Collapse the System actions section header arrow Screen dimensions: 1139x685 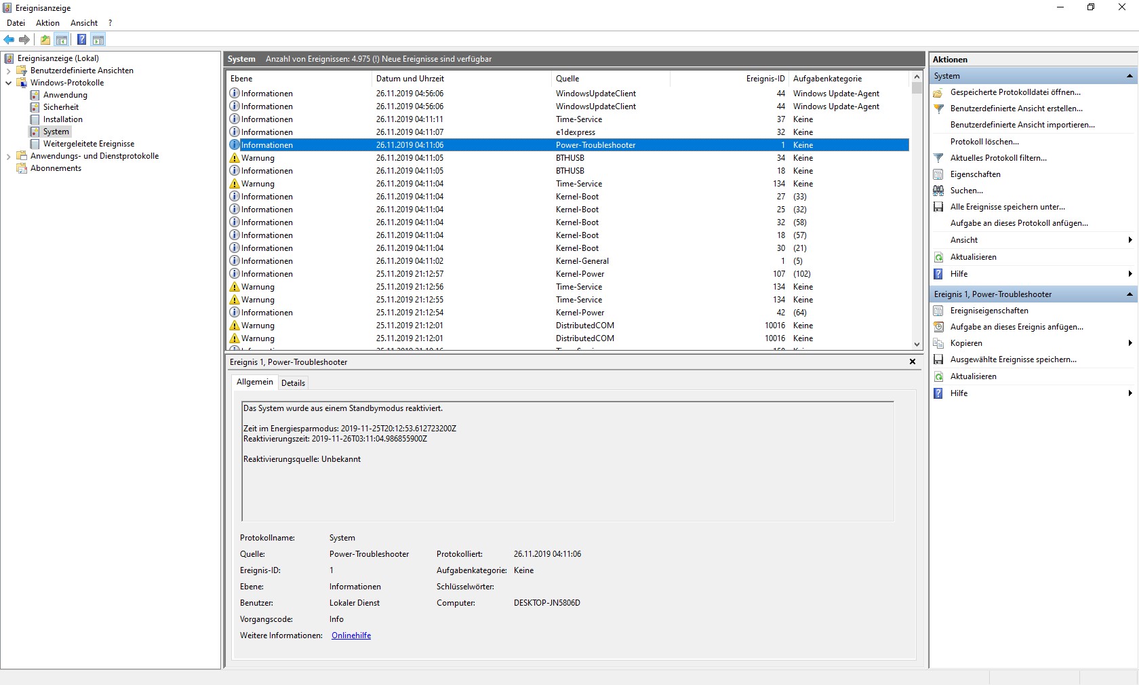[x=1130, y=76]
